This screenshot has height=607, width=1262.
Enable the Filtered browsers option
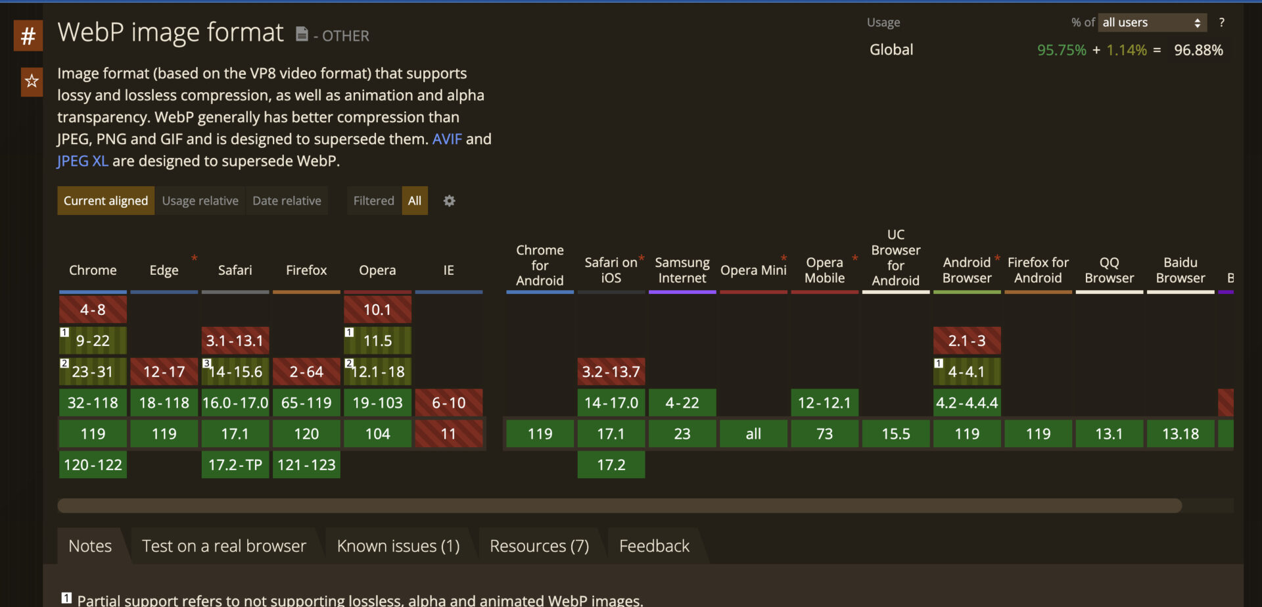tap(373, 201)
